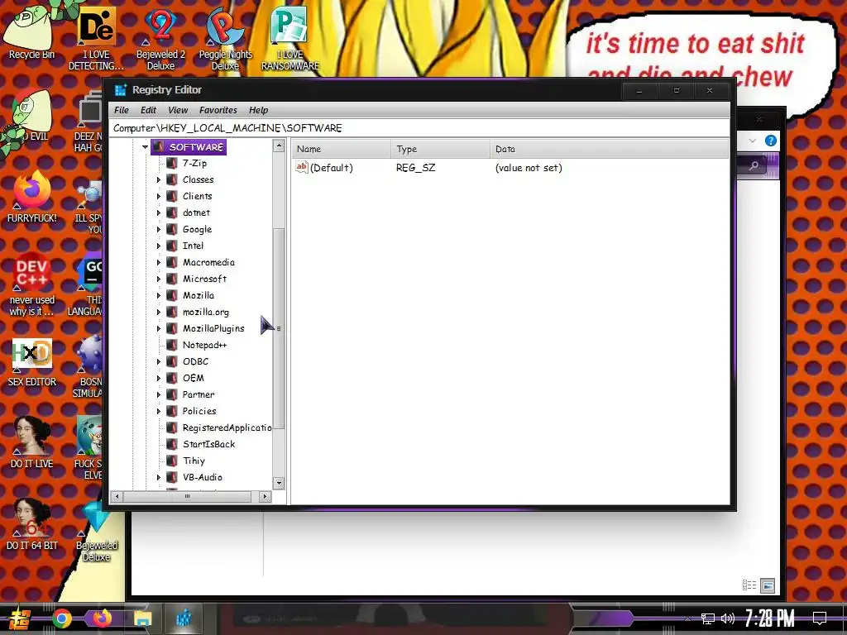Viewport: 847px width, 635px height.
Task: Open the View menu in Registry Editor
Action: tap(178, 110)
